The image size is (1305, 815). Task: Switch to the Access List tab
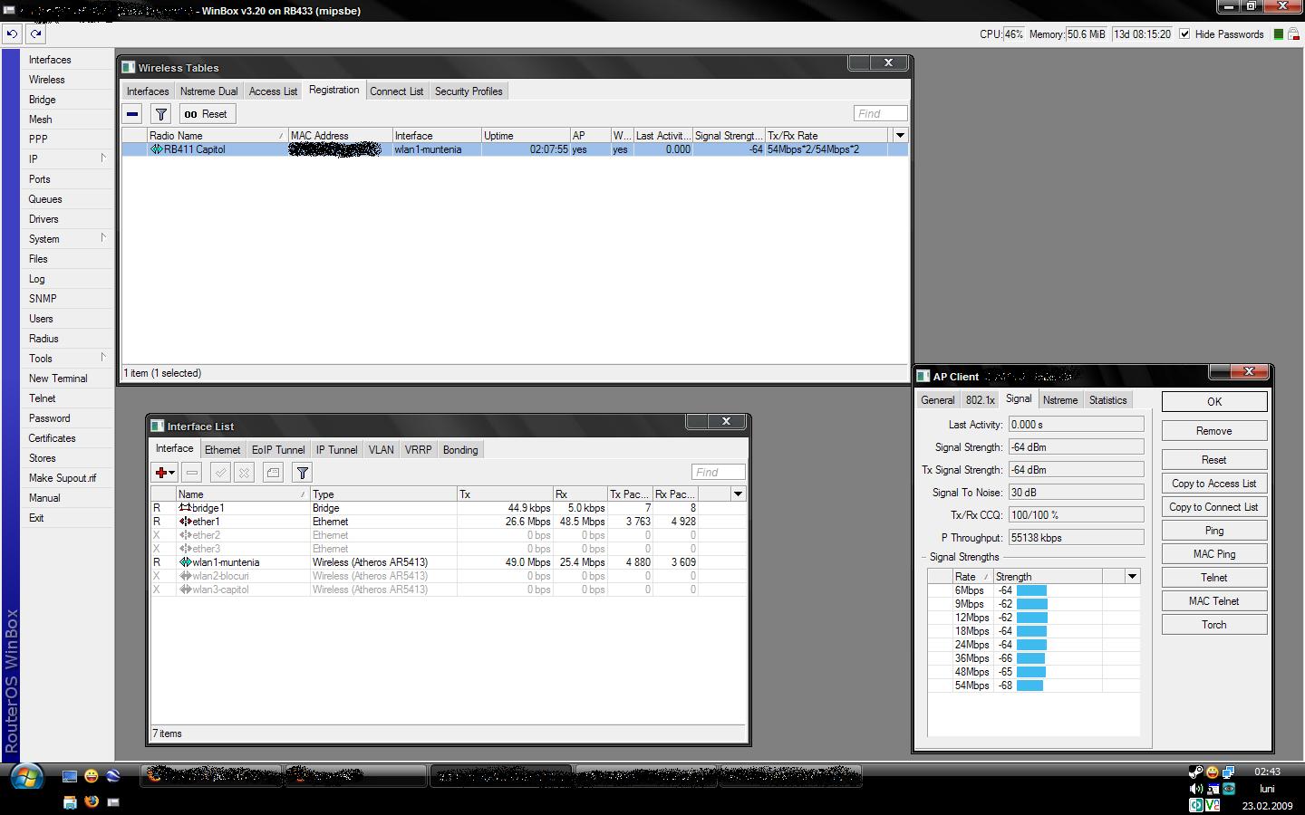(273, 91)
